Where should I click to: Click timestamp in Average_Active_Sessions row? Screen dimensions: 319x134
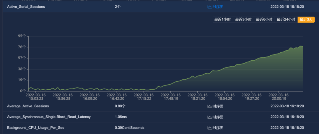click(x=287, y=106)
